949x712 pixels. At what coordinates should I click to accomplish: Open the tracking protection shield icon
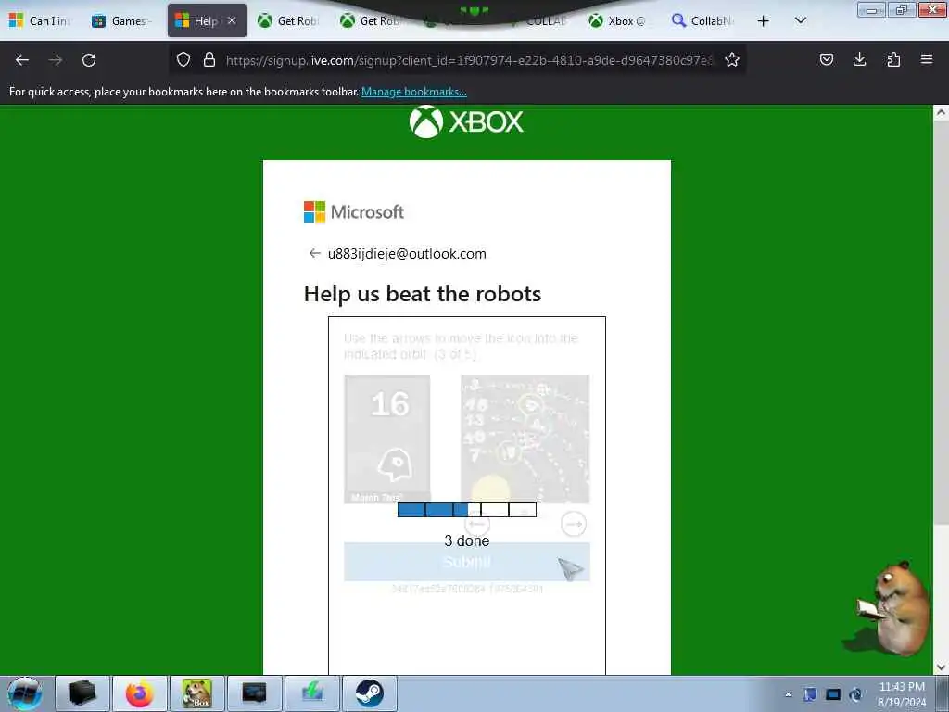point(183,59)
